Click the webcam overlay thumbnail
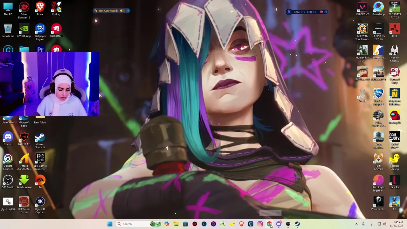The width and height of the screenshot is (407, 229). (x=50, y=84)
